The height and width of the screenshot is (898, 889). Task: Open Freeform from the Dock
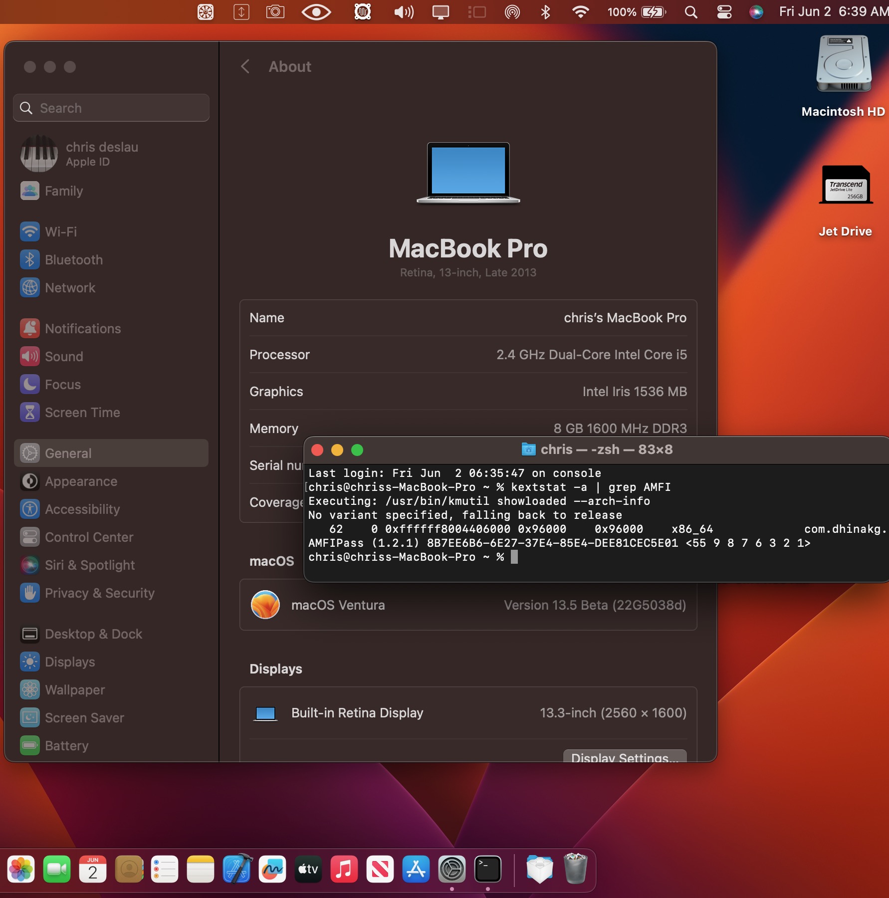tap(272, 870)
